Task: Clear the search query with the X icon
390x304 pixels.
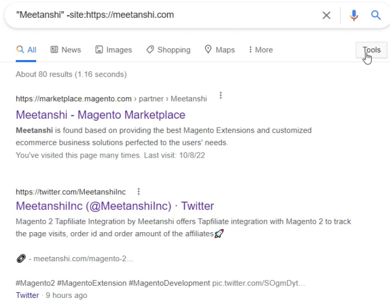Action: pyautogui.click(x=326, y=15)
